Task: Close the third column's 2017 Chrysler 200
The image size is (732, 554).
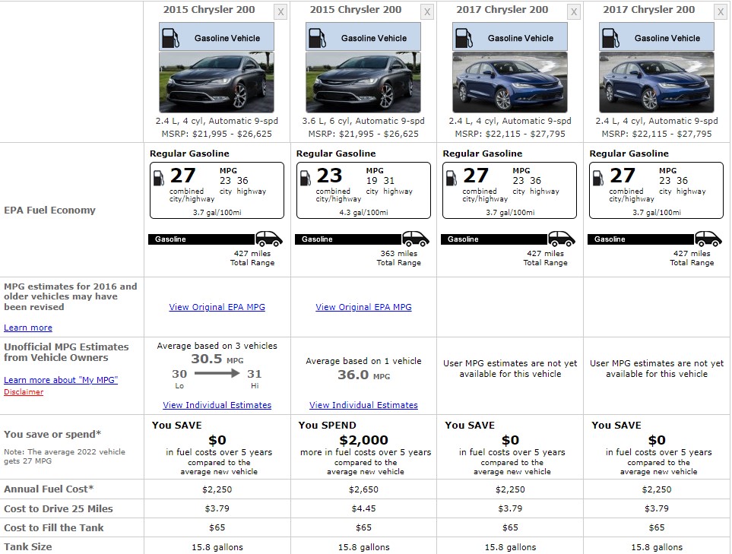Action: 574,12
